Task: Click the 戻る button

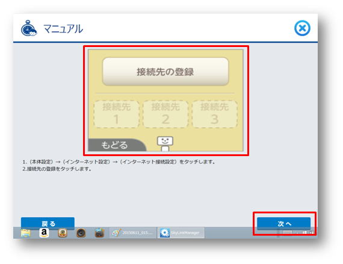Action: coord(48,224)
